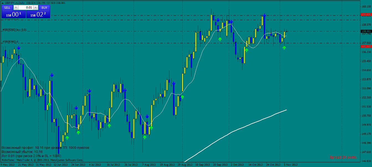Click the RoboForex MetaTrader 4 copyright text
Viewport: 372px width, 167px height.
42,160
